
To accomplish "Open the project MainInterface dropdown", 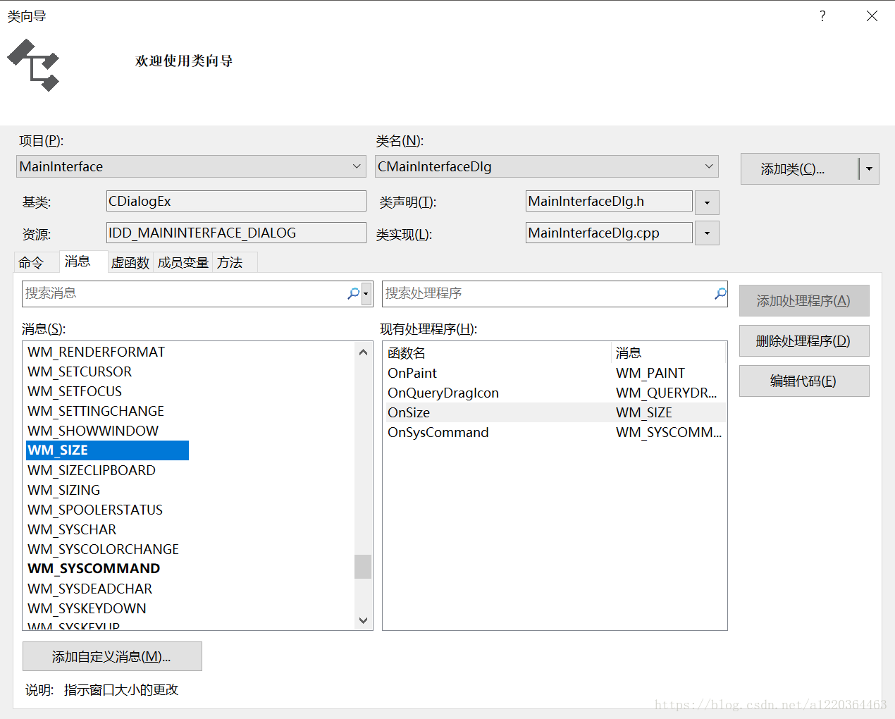I will (191, 166).
